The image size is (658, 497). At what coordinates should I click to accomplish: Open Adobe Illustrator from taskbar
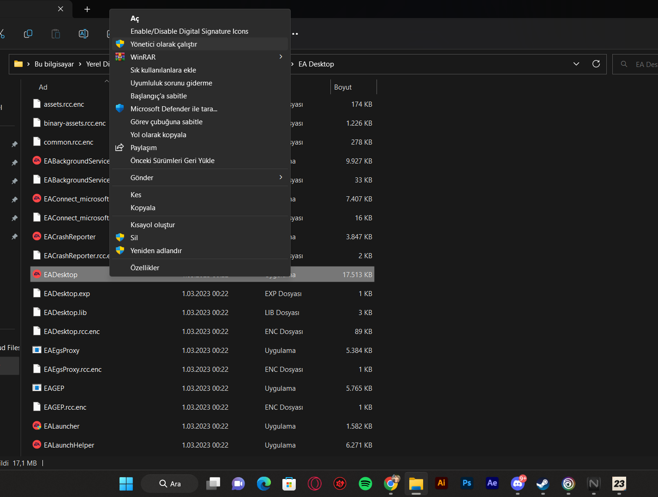point(442,483)
